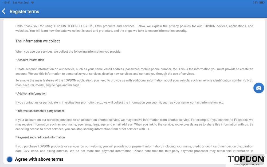This screenshot has height=167, width=267.
Task: Click '* Information from third party sources' subheading
Action: tap(40, 111)
